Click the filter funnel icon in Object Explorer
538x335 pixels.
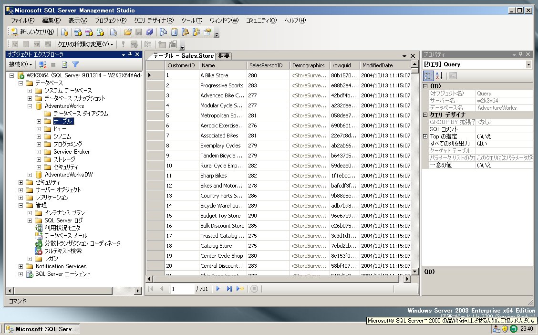(75, 64)
